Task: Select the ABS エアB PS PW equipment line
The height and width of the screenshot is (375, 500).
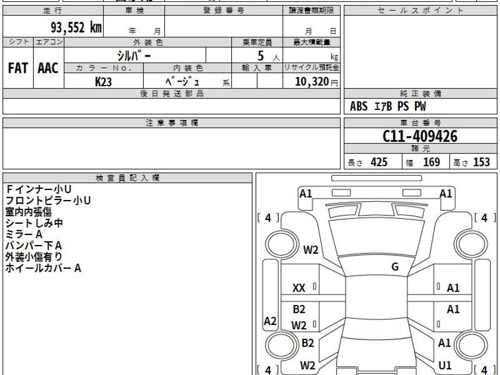Action: (388, 107)
